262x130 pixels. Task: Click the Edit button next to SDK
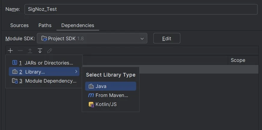click(167, 38)
